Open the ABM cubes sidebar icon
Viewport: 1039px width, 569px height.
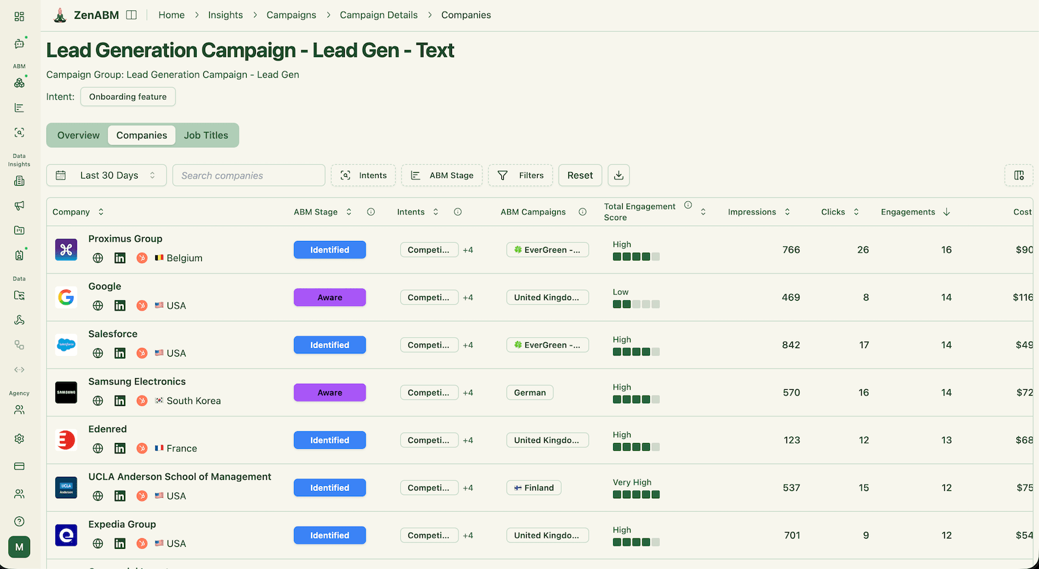pyautogui.click(x=19, y=82)
